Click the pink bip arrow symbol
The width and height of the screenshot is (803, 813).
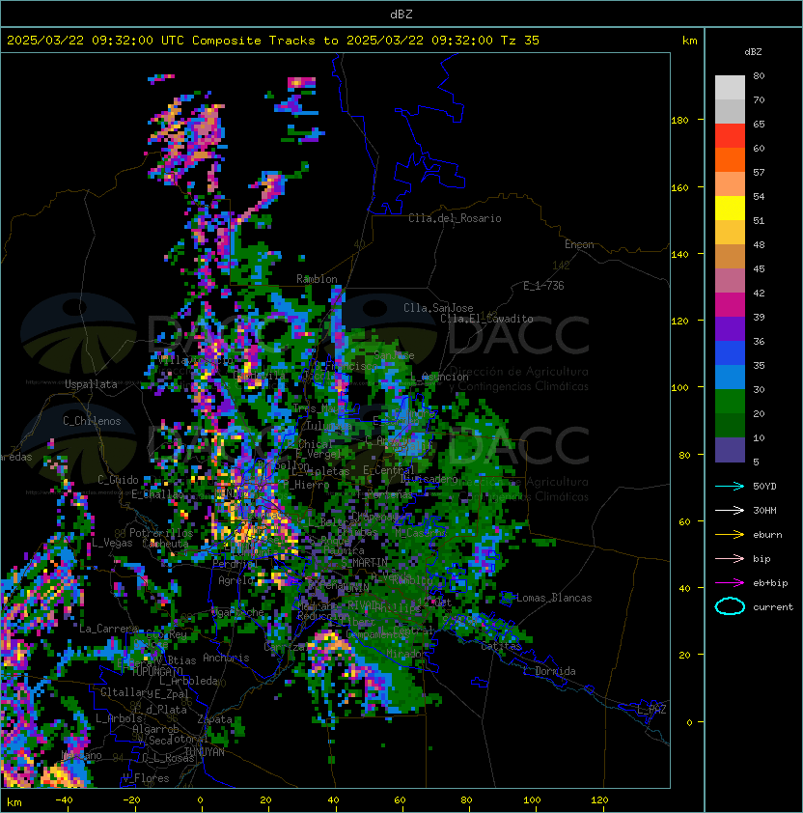[x=730, y=558]
